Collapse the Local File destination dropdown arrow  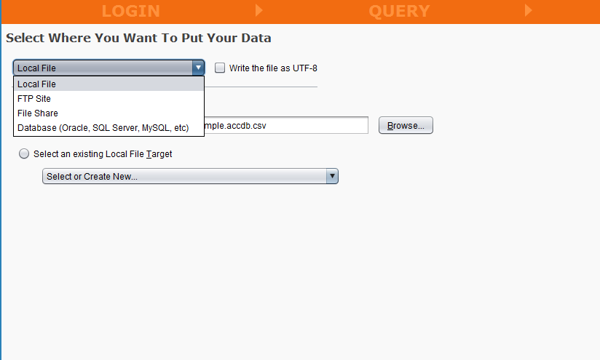coord(198,68)
